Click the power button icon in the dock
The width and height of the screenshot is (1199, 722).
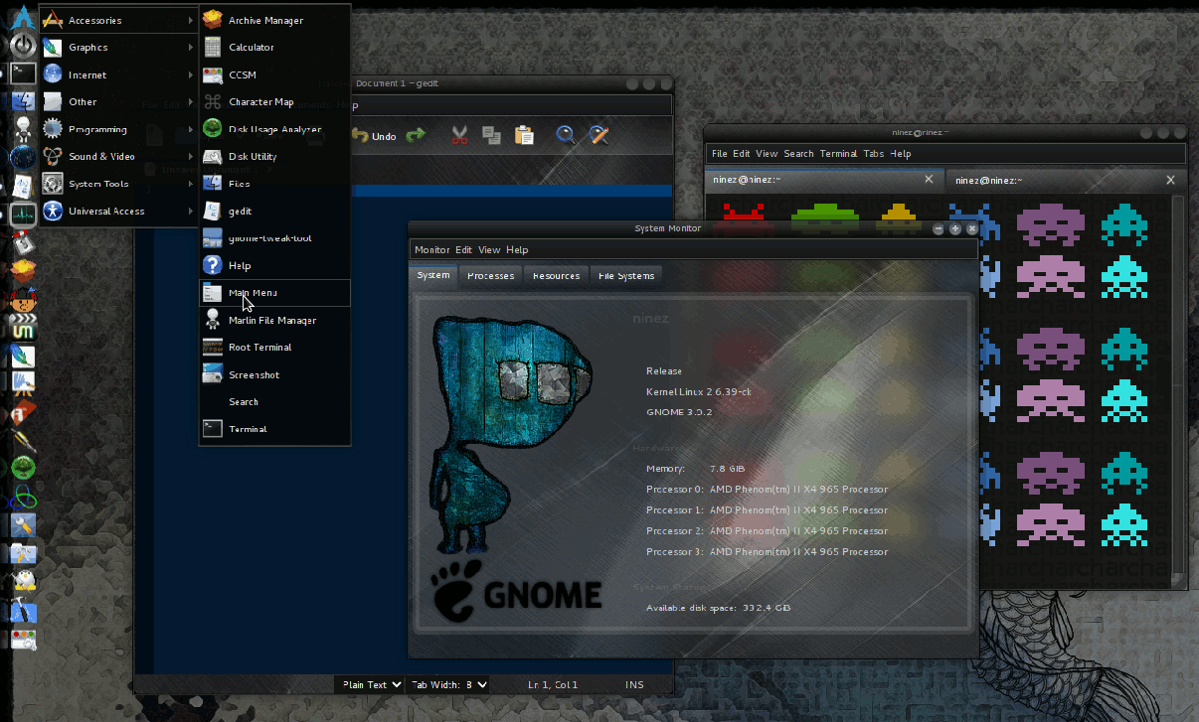(22, 45)
